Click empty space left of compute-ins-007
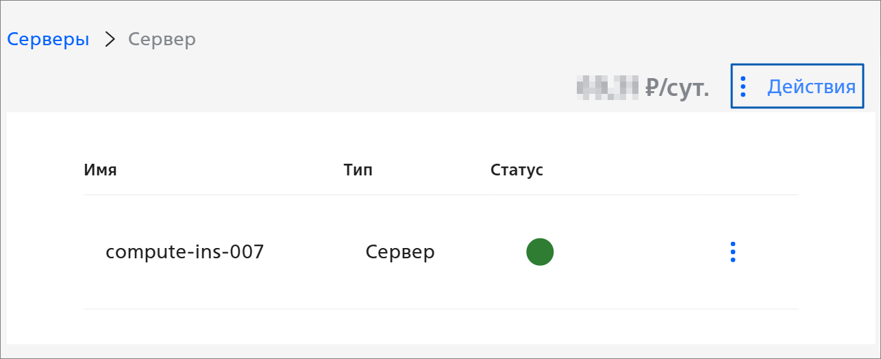This screenshot has width=881, height=359. point(94,252)
